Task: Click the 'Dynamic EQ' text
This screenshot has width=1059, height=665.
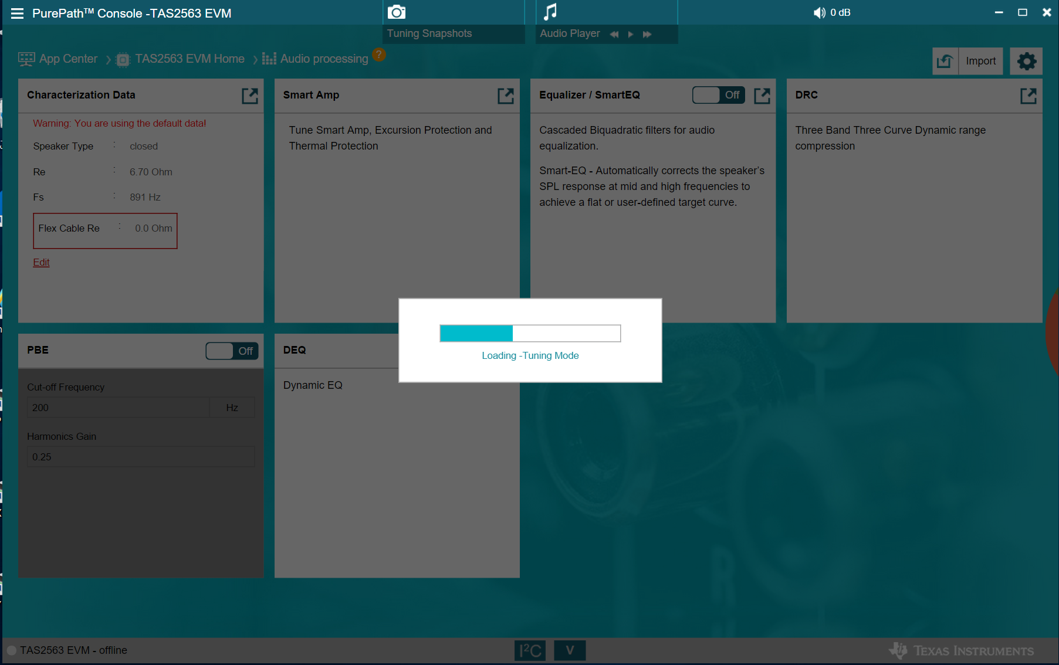Action: coord(313,385)
